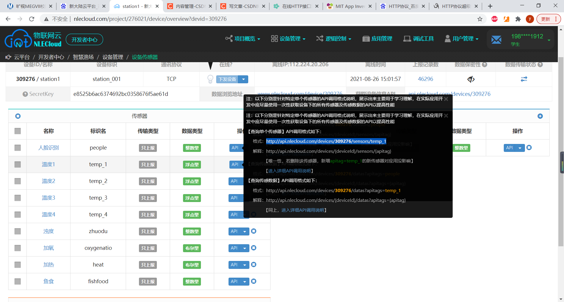Open the mail envelope icon
The width and height of the screenshot is (564, 302).
click(x=496, y=40)
